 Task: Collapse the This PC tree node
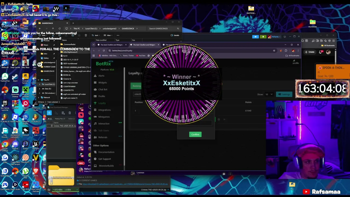(x=38, y=80)
